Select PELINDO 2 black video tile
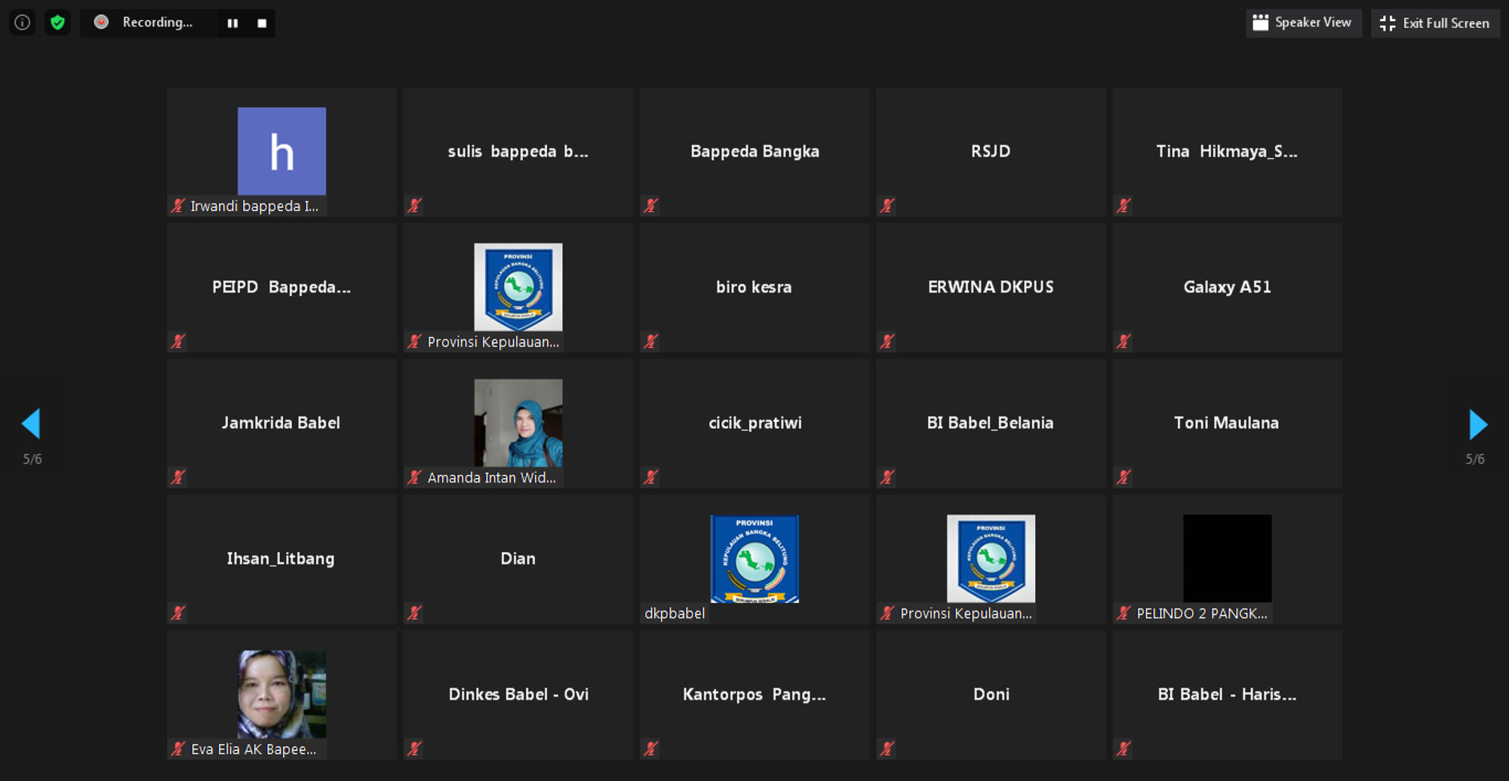This screenshot has height=781, width=1509. 1227,558
